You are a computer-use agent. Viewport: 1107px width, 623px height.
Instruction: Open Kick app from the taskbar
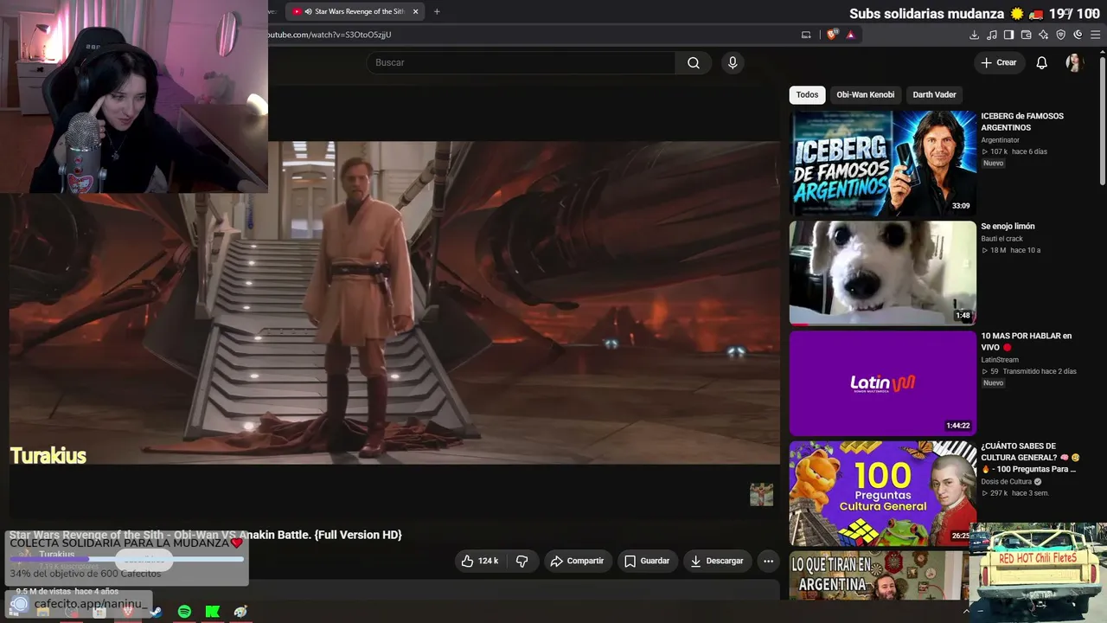click(213, 612)
